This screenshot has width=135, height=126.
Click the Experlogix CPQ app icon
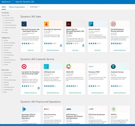(24, 109)
